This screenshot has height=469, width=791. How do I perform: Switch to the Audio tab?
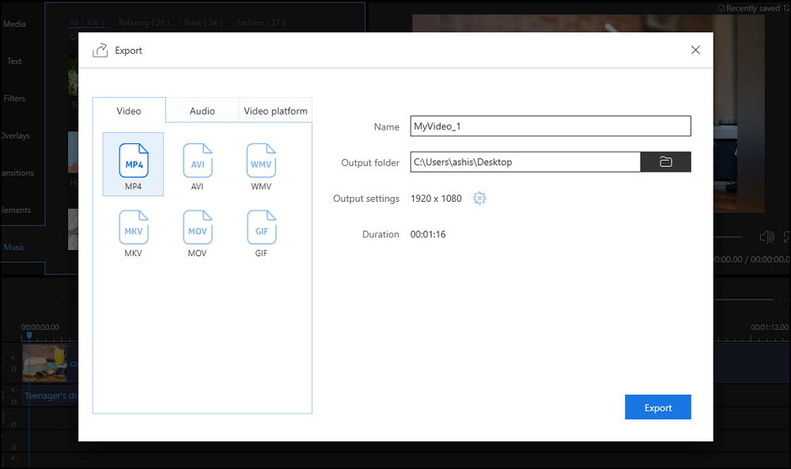[x=202, y=111]
